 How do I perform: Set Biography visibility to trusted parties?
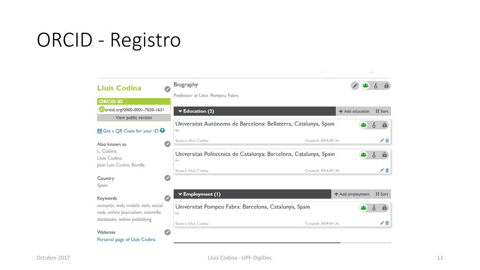pos(375,86)
